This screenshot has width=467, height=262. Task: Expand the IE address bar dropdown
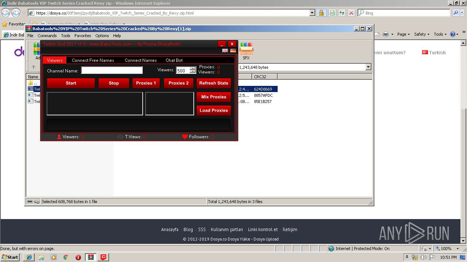[312, 13]
